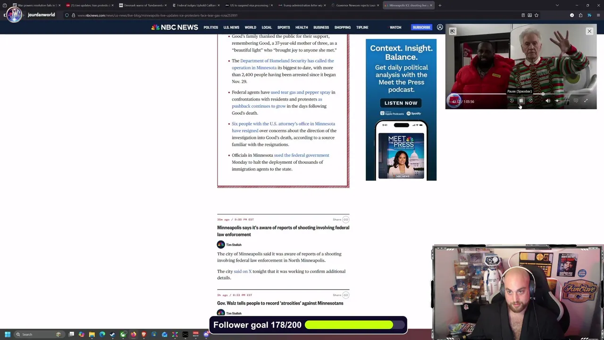Open Steam from the taskbar

point(112,334)
